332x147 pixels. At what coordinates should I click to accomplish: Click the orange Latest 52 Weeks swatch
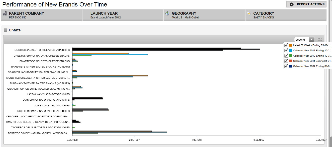291,45
